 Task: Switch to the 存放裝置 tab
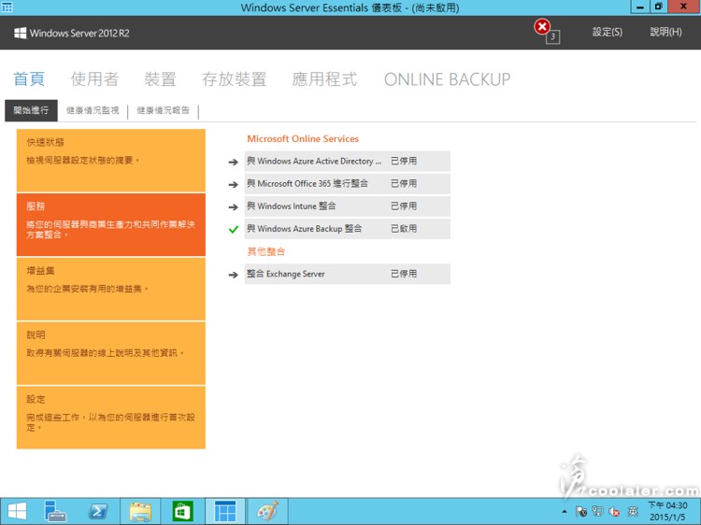coord(234,78)
